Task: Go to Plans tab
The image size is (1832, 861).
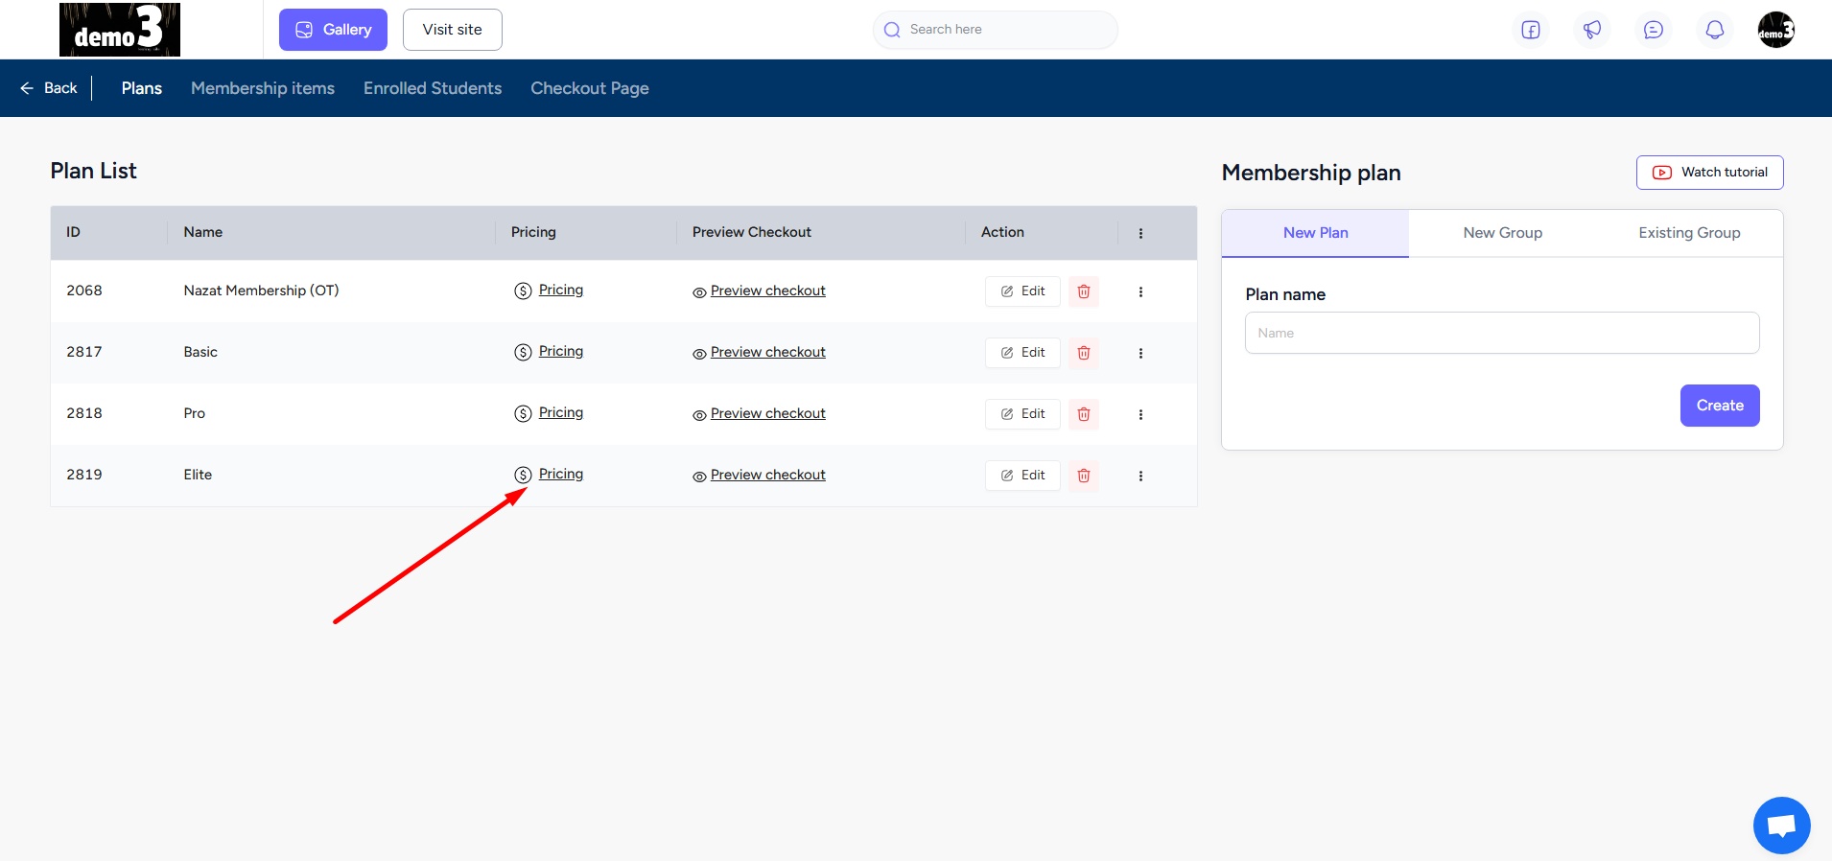Action: [142, 88]
